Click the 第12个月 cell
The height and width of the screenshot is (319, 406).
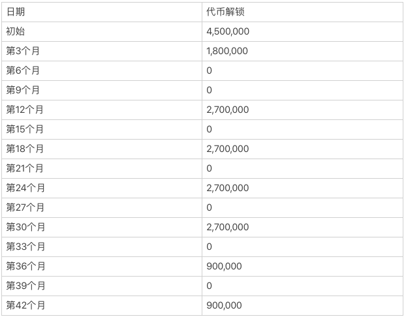coord(102,110)
